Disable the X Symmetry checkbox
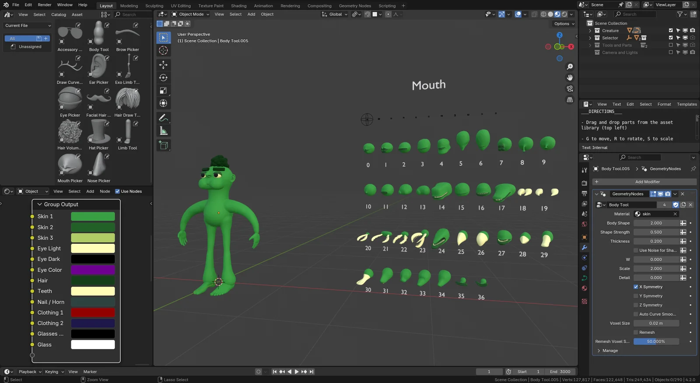Image resolution: width=700 pixels, height=383 pixels. (x=636, y=287)
